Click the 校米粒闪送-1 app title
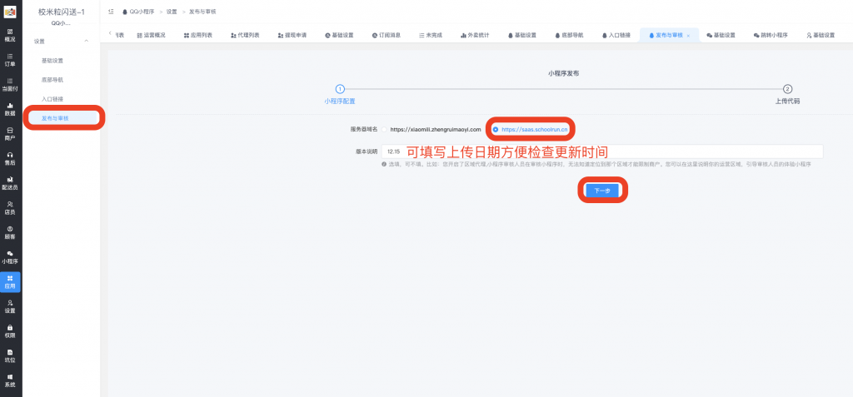 click(62, 12)
